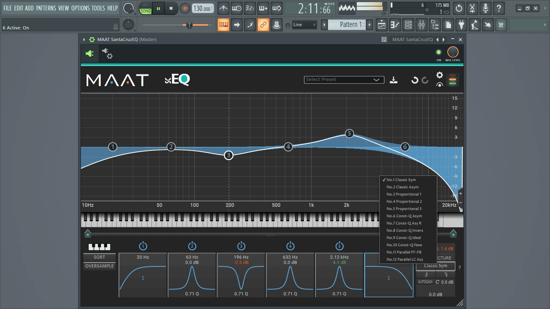
Task: Open the plugin editor plug icon
Action: (x=89, y=54)
